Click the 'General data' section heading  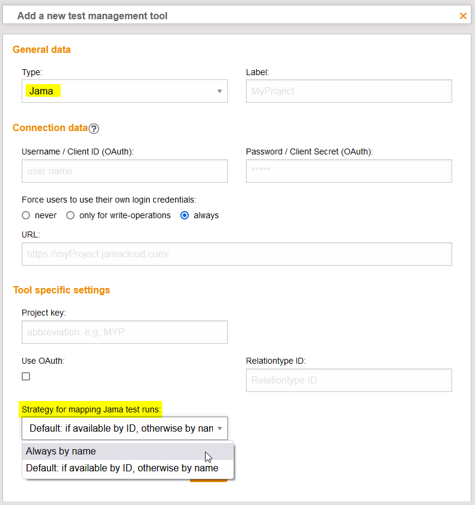(41, 50)
